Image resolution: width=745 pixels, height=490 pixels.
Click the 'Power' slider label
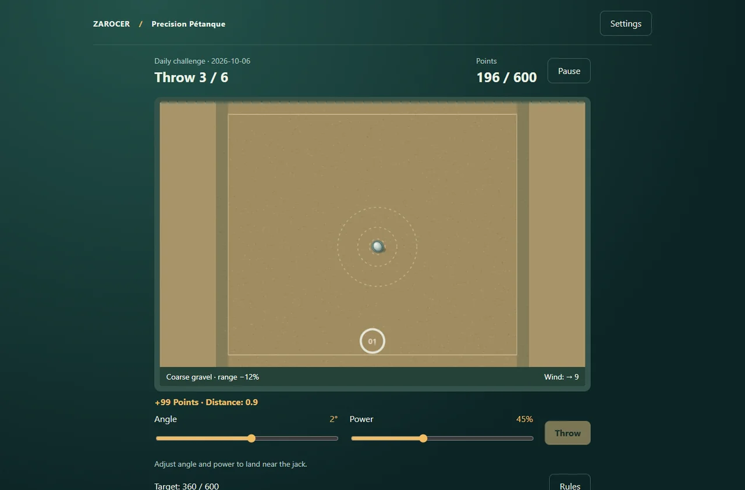coord(361,419)
